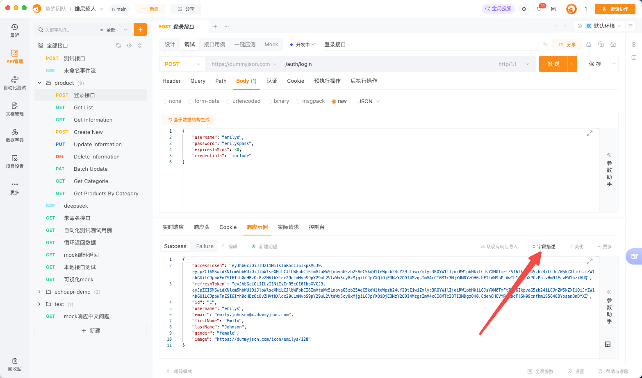Open the 保存 save options arrow
The image size is (642, 378).
pyautogui.click(x=614, y=64)
